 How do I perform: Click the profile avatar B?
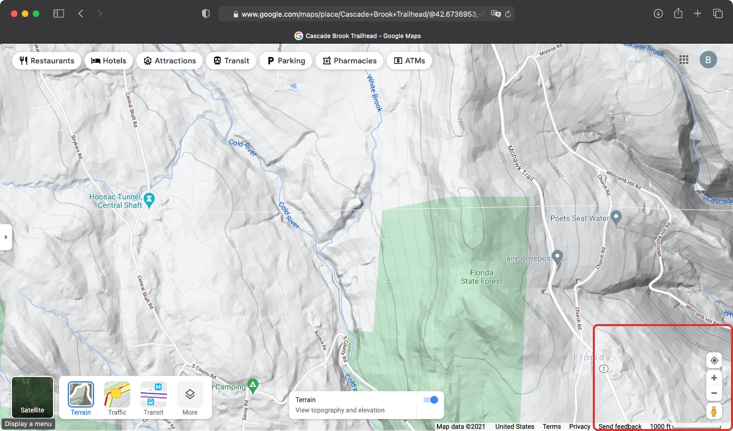708,59
